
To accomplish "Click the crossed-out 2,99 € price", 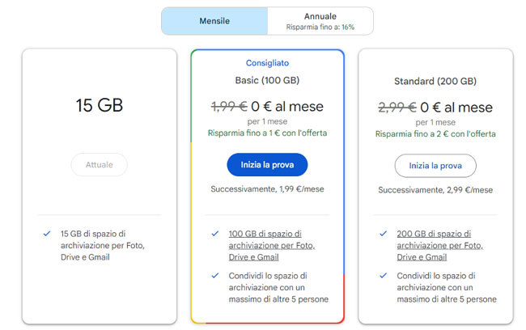I will [397, 107].
